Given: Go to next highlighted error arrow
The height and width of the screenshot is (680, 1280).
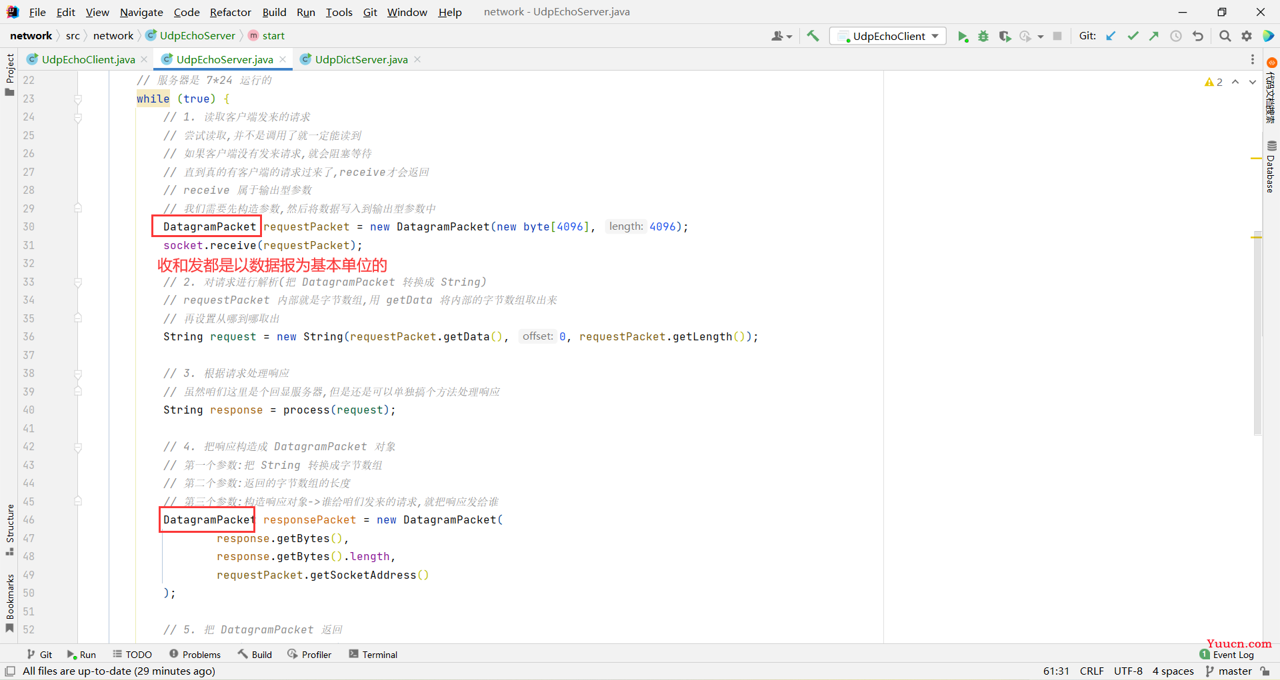Looking at the screenshot, I should click(1253, 82).
